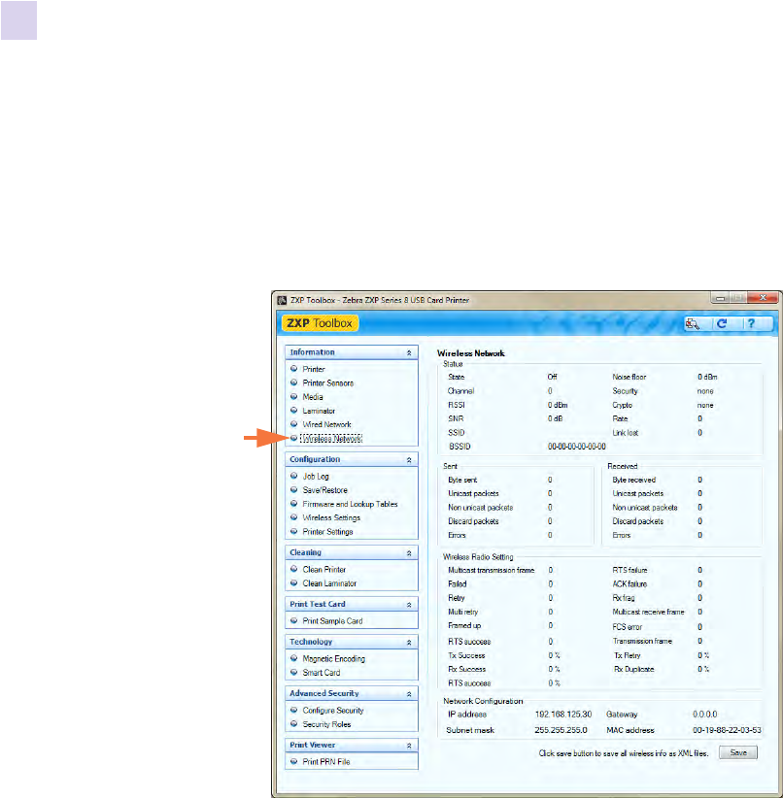Open Save/Restore configuration
Image resolution: width=783 pixels, height=798 pixels.
[x=324, y=490]
